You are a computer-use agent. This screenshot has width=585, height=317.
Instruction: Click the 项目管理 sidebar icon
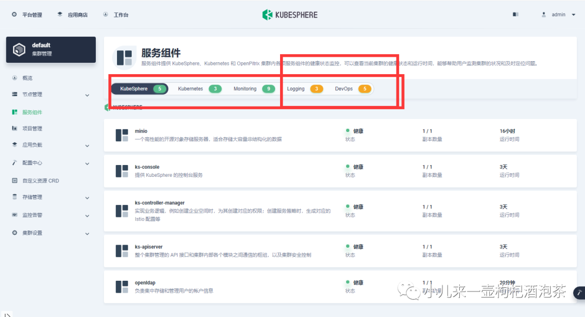pyautogui.click(x=15, y=128)
